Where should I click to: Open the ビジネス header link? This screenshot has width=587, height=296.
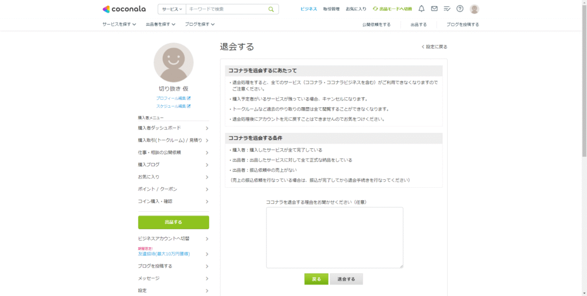point(309,9)
